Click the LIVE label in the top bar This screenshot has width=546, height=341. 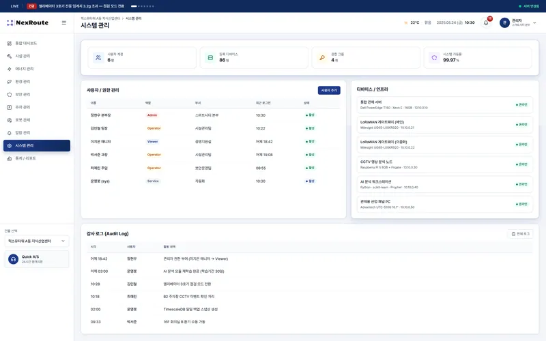click(14, 6)
